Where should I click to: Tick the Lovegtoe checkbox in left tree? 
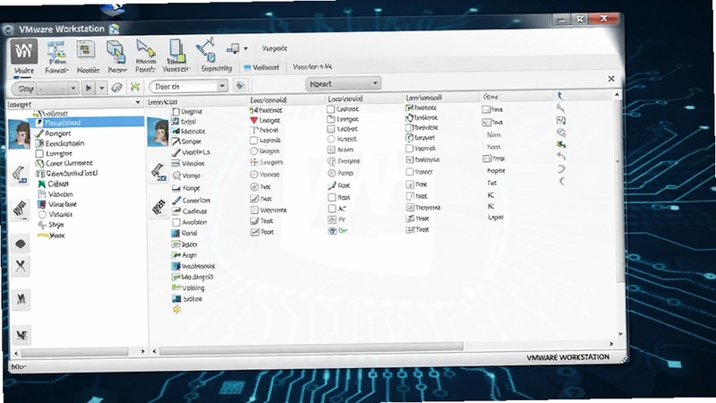(x=39, y=154)
